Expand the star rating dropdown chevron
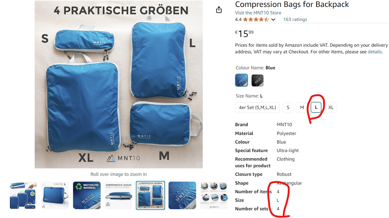The width and height of the screenshot is (389, 218). (x=273, y=20)
